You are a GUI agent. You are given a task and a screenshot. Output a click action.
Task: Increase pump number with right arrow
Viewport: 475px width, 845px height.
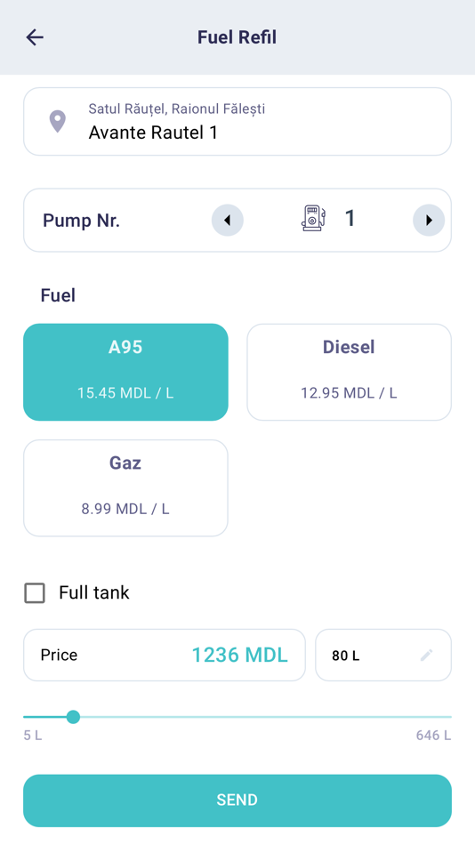coord(429,220)
